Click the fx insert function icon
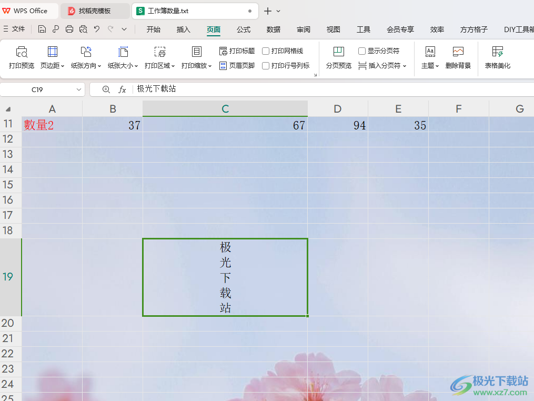534x401 pixels. (122, 89)
